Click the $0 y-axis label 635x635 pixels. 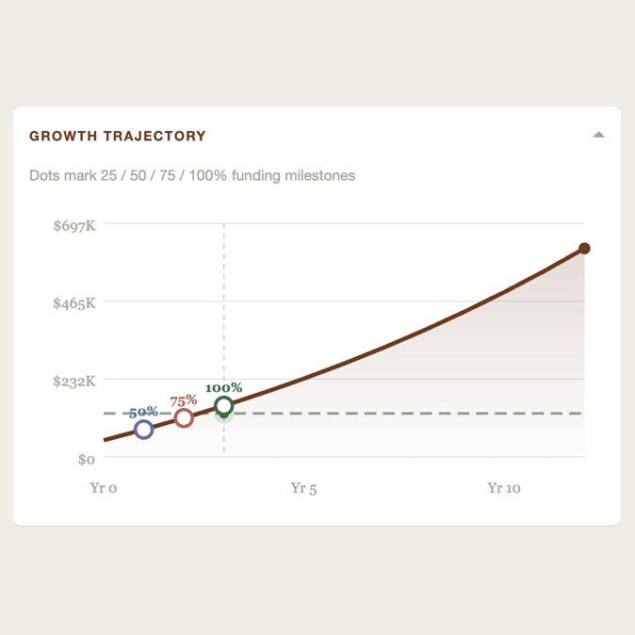[x=86, y=460]
